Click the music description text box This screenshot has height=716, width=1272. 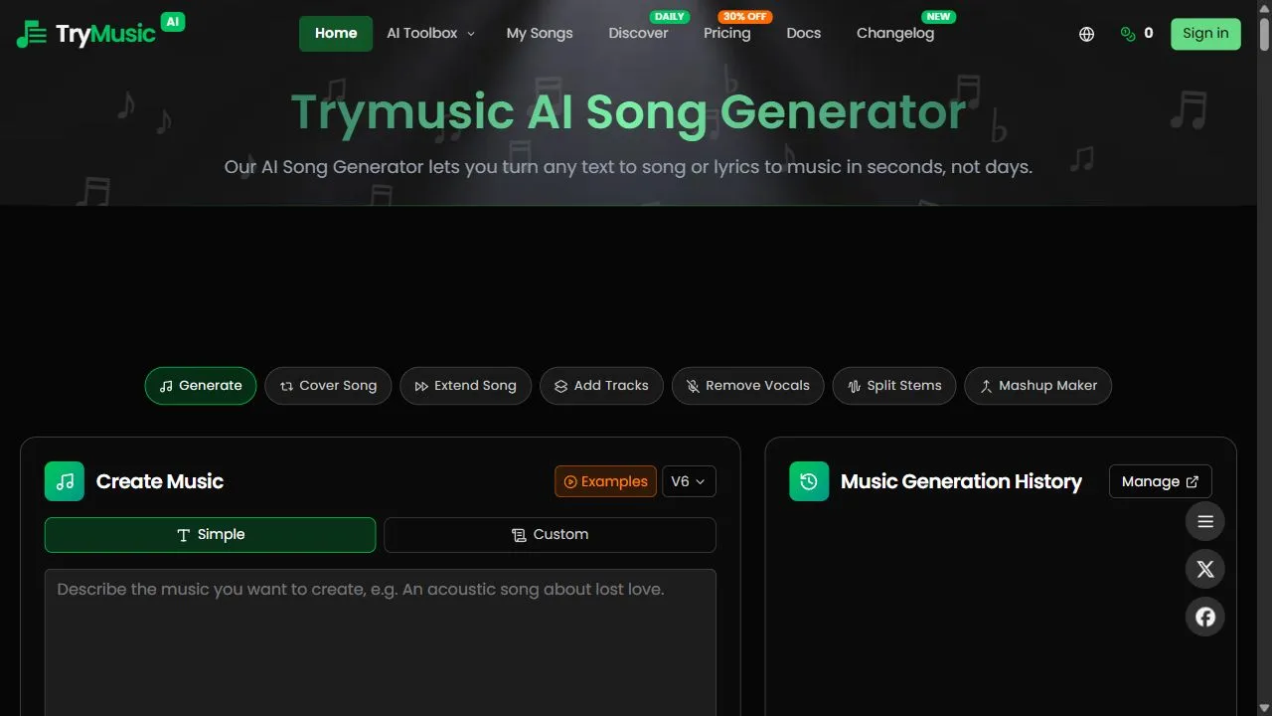pyautogui.click(x=380, y=642)
